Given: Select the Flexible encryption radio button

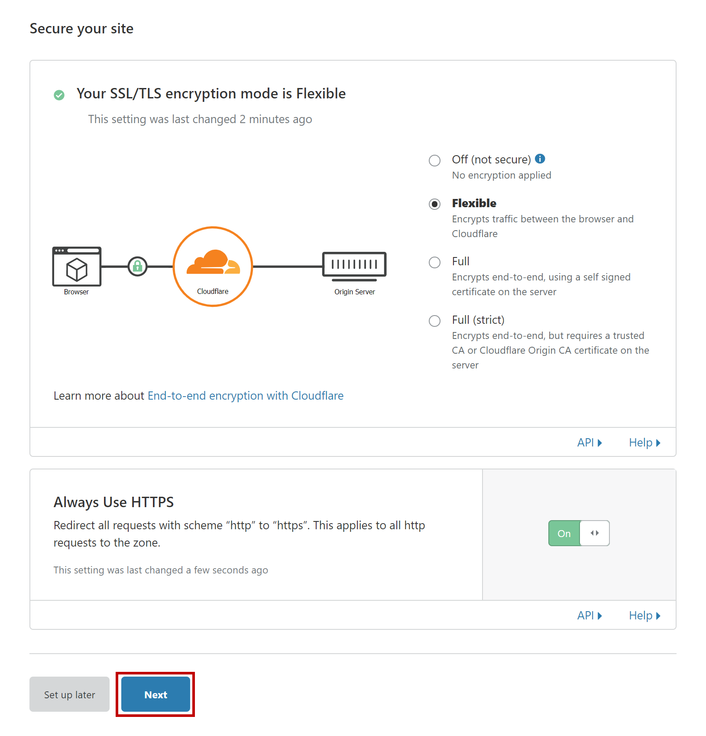Looking at the screenshot, I should tap(434, 204).
